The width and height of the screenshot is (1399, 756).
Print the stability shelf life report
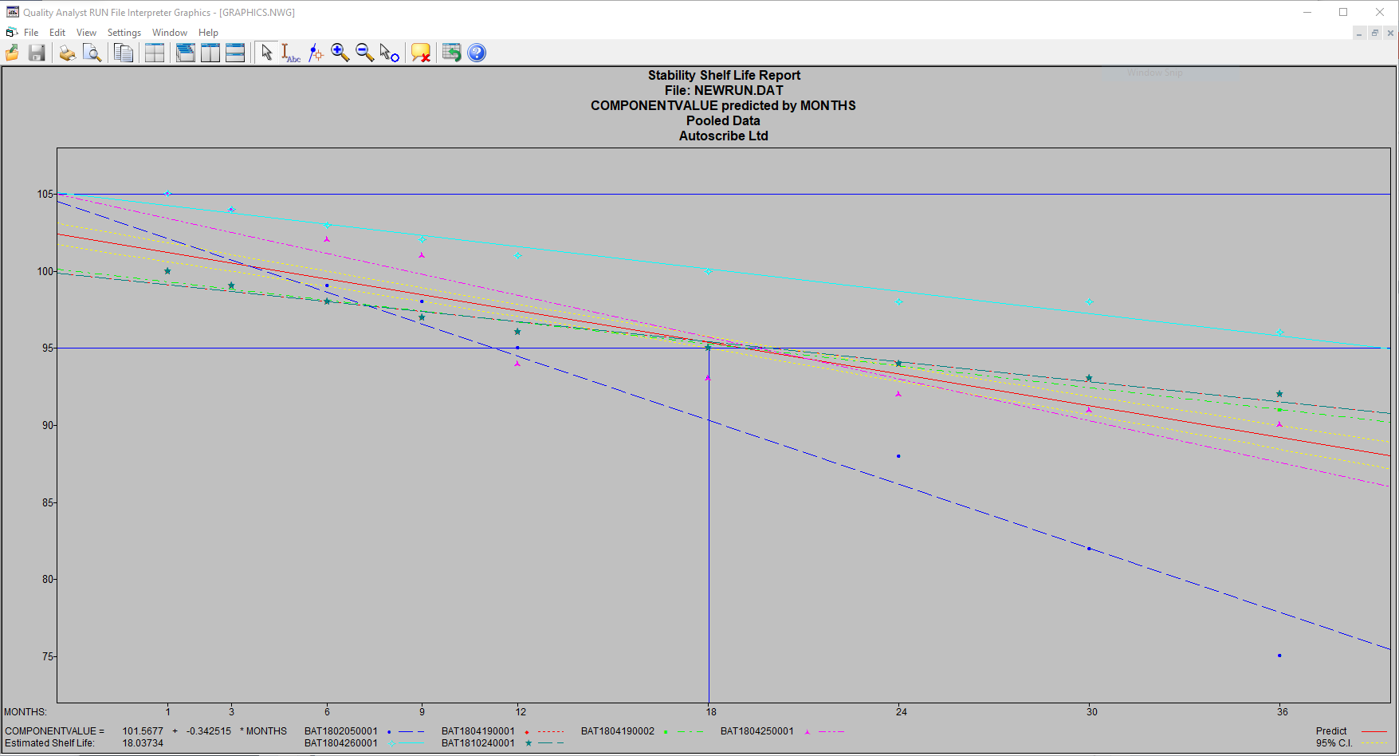(67, 53)
